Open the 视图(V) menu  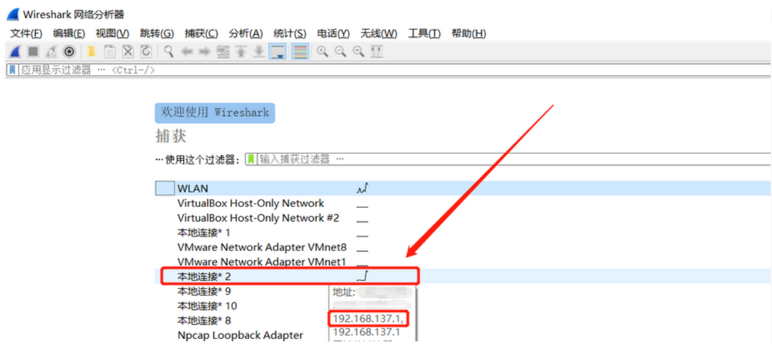[112, 33]
